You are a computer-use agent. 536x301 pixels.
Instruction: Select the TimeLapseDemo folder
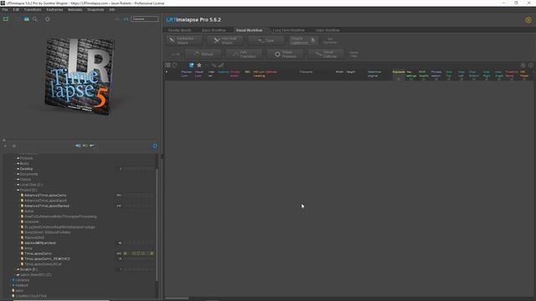(38, 253)
